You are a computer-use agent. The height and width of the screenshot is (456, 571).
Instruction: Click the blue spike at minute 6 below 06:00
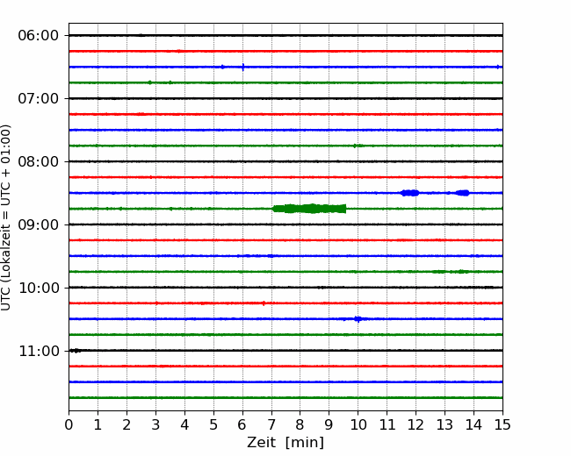242,67
